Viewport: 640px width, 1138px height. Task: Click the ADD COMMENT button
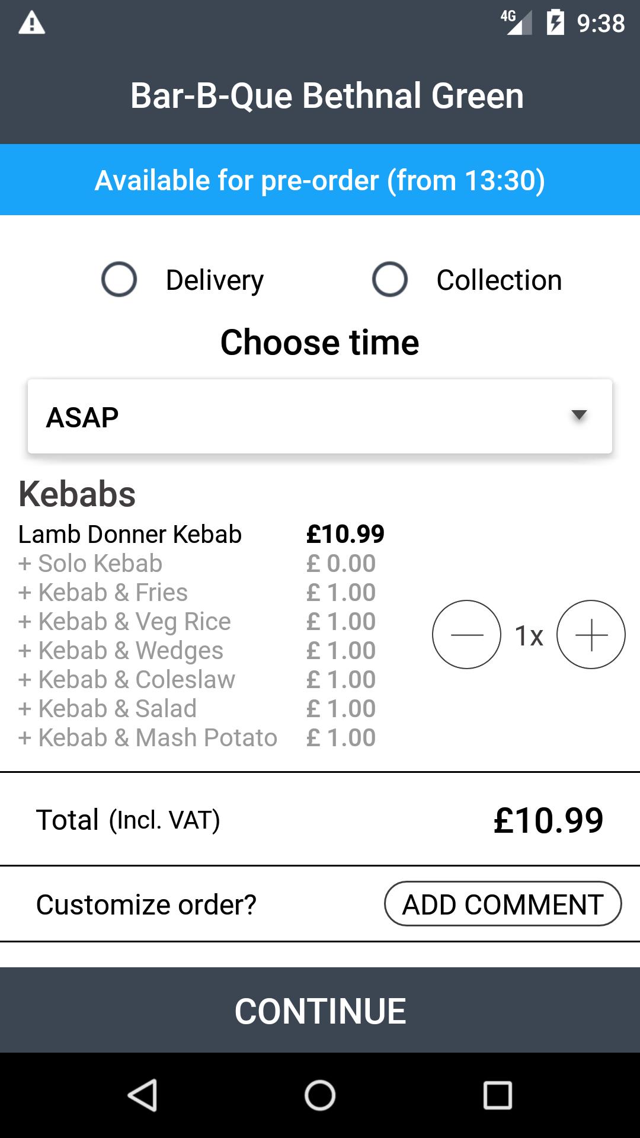pos(503,904)
